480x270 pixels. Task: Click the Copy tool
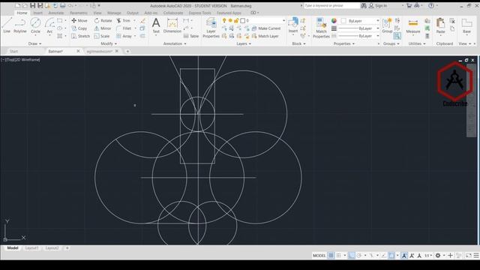[79, 28]
